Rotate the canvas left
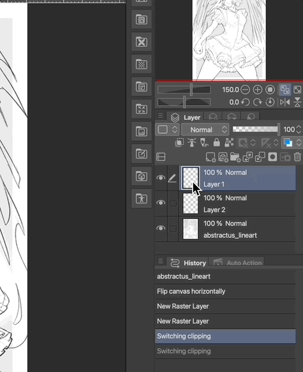The height and width of the screenshot is (372, 303). [245, 102]
